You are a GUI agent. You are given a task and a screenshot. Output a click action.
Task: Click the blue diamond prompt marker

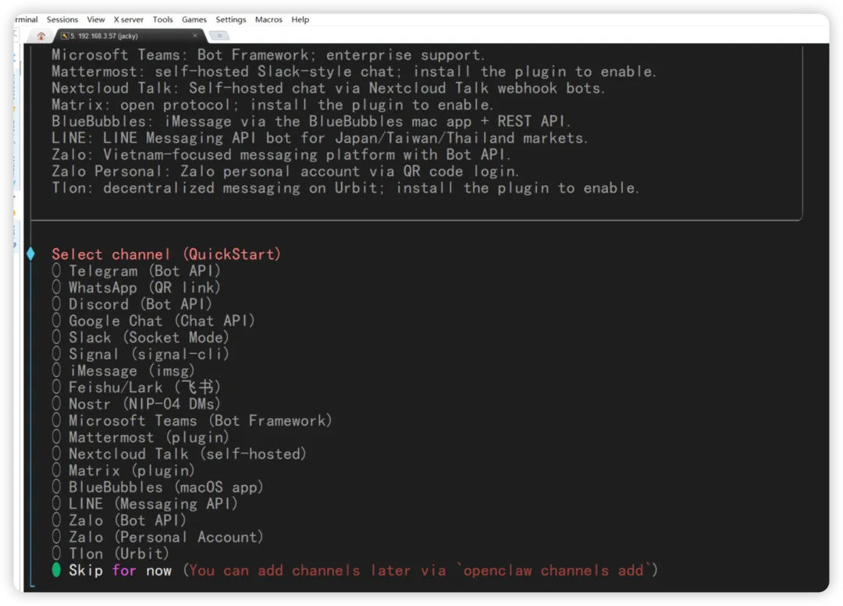tap(30, 253)
